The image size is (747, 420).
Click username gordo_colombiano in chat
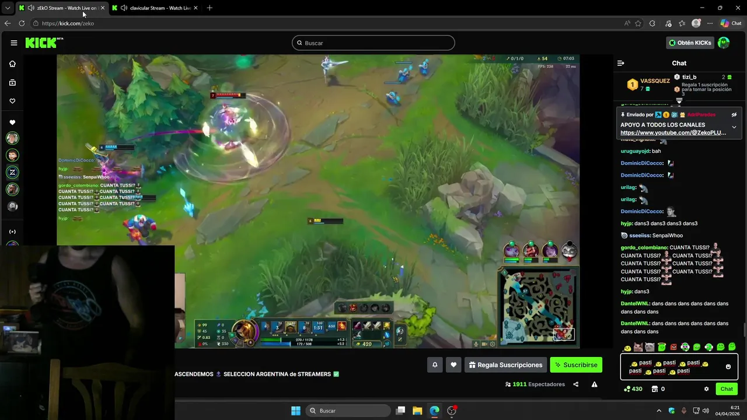644,247
